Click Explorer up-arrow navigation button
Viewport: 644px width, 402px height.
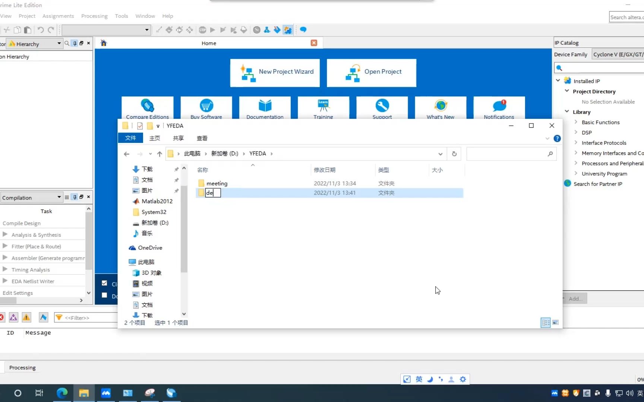pyautogui.click(x=160, y=154)
